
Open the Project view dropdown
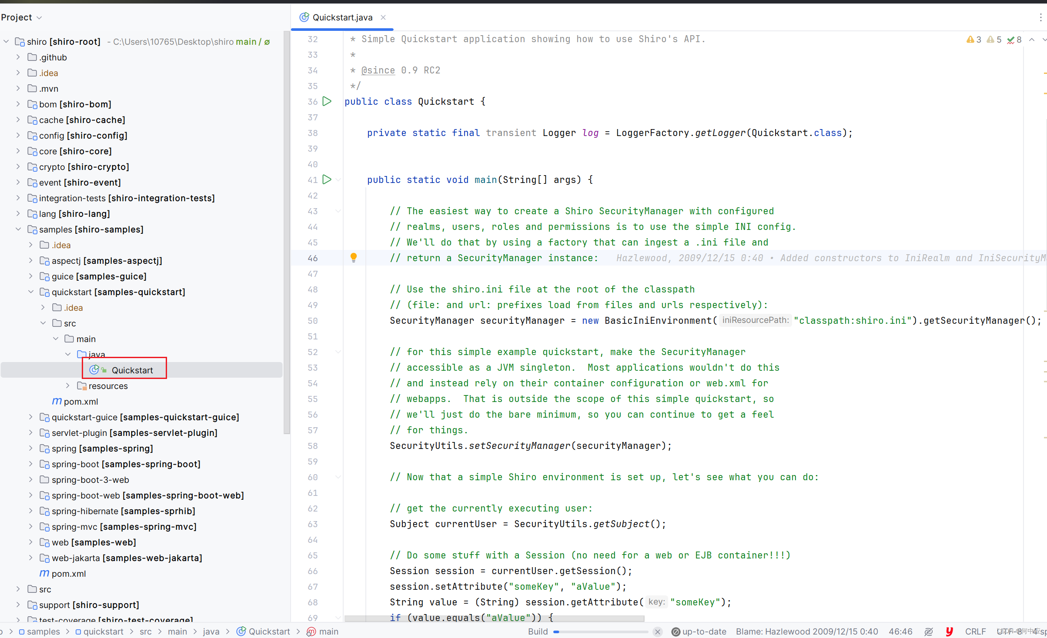(x=21, y=17)
